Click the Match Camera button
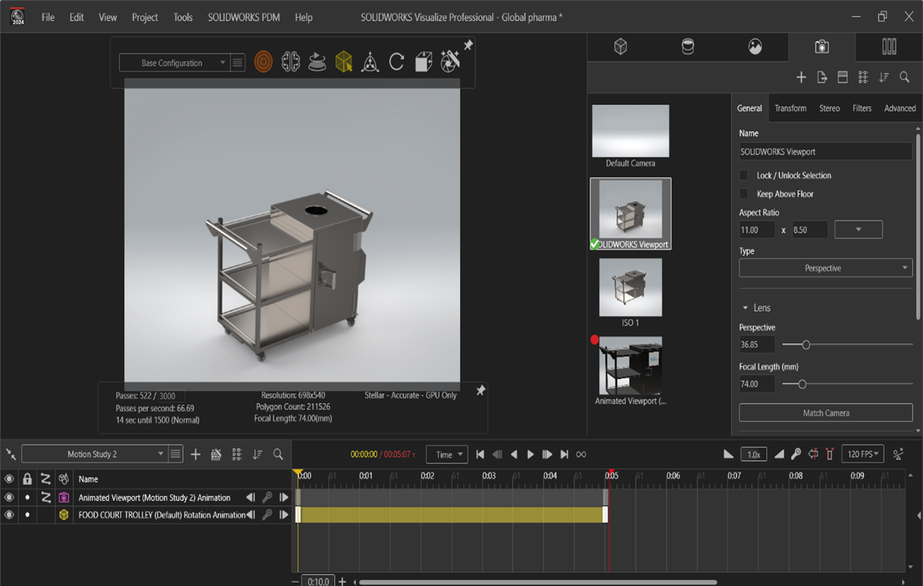 point(826,413)
